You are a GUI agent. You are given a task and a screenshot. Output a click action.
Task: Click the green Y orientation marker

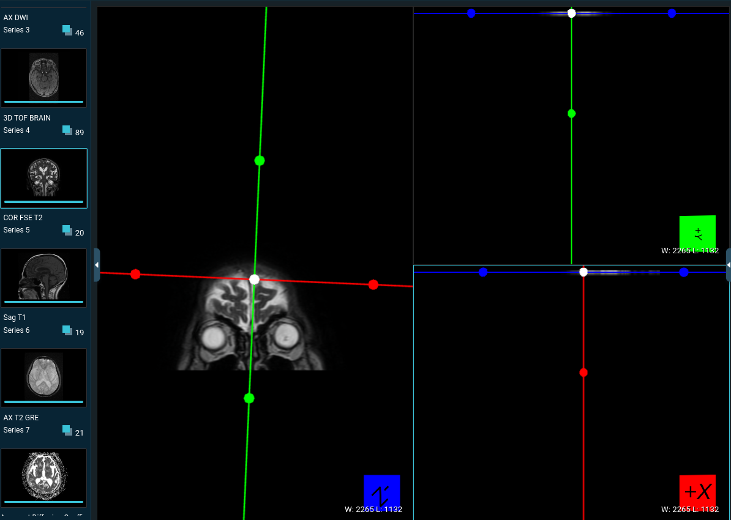tap(697, 234)
